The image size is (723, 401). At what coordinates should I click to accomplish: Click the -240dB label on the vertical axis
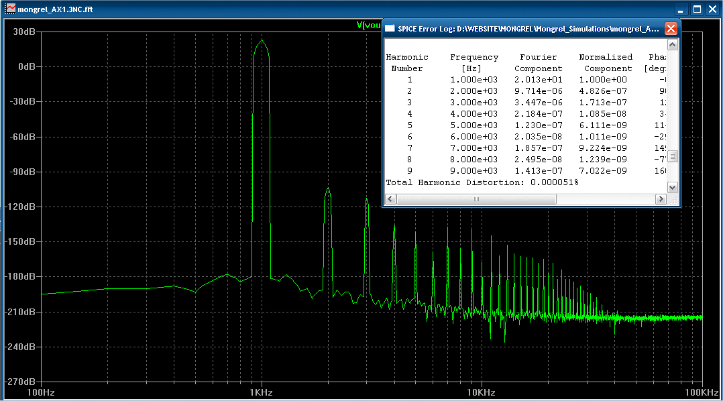pyautogui.click(x=20, y=347)
